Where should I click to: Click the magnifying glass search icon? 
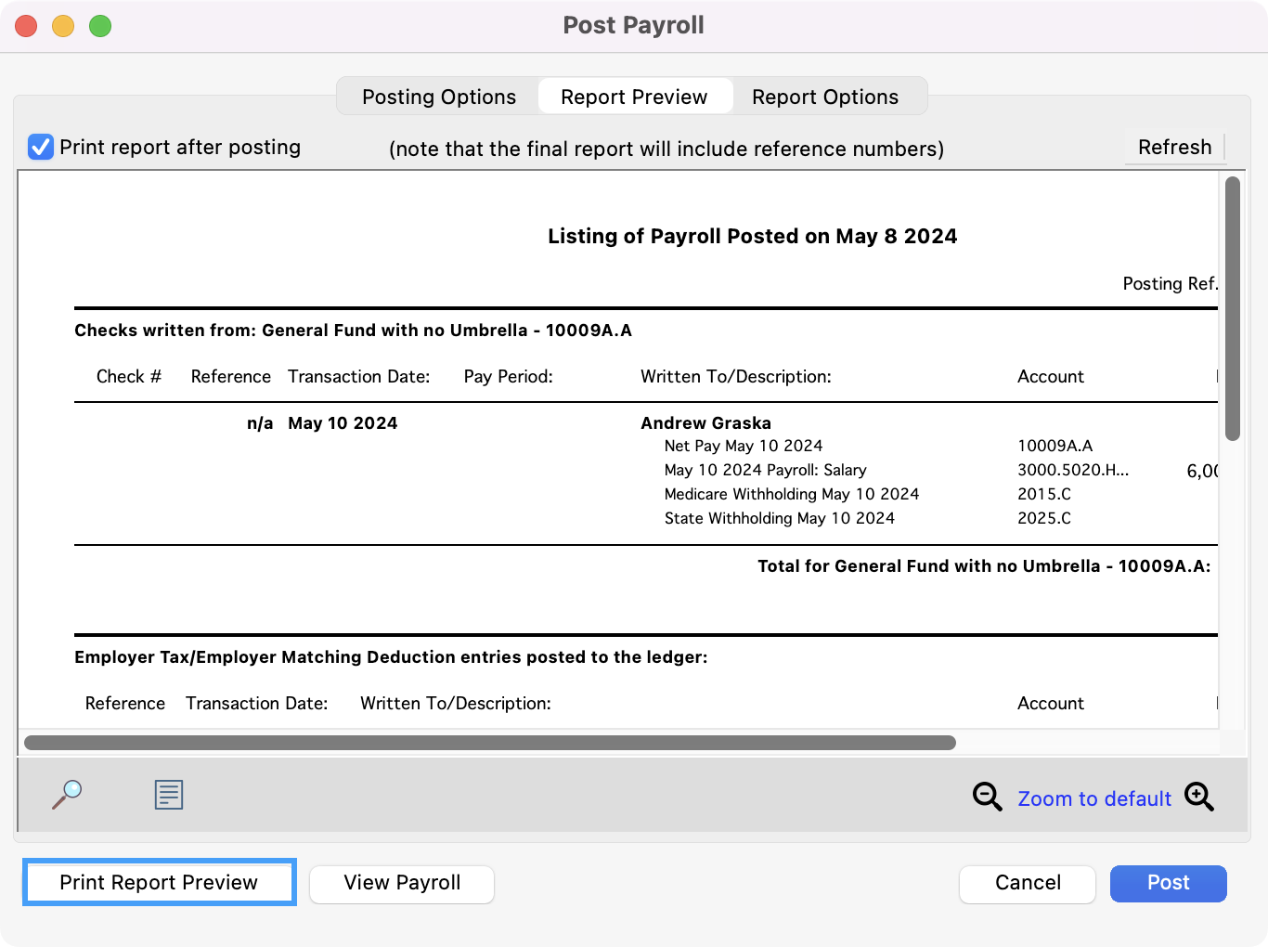(x=67, y=795)
